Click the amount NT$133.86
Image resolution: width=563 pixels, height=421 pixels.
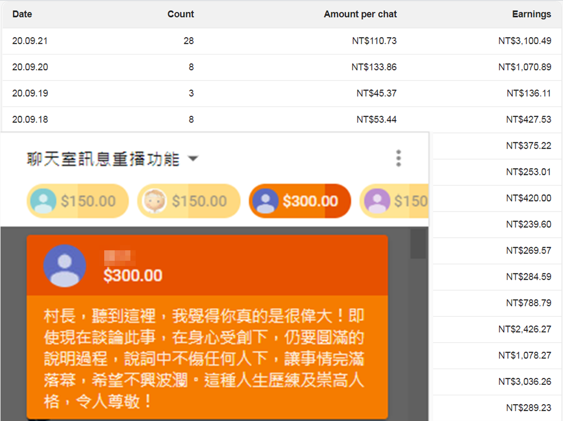374,67
